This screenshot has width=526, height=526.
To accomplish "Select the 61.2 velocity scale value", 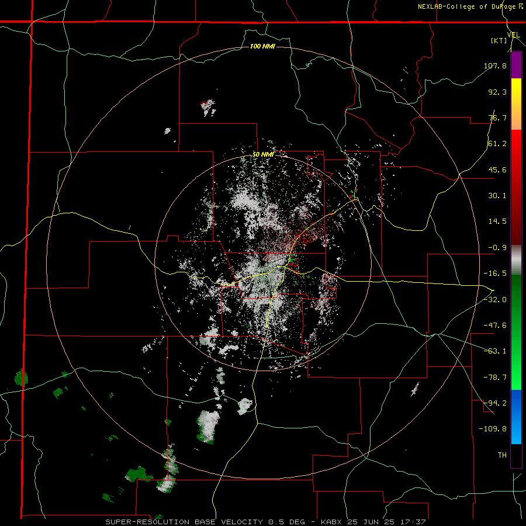I will point(497,144).
